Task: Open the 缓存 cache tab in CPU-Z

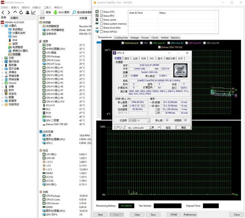Action: tap(127, 59)
